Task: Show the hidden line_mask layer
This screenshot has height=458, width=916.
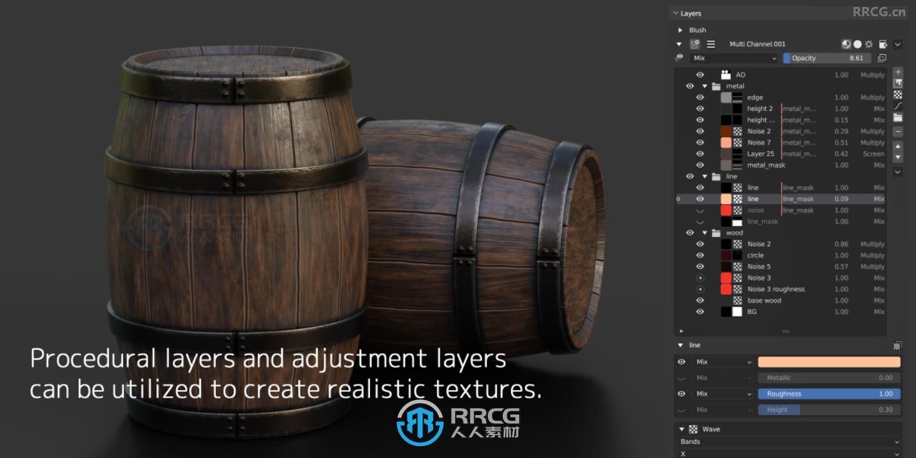Action: tap(700, 222)
